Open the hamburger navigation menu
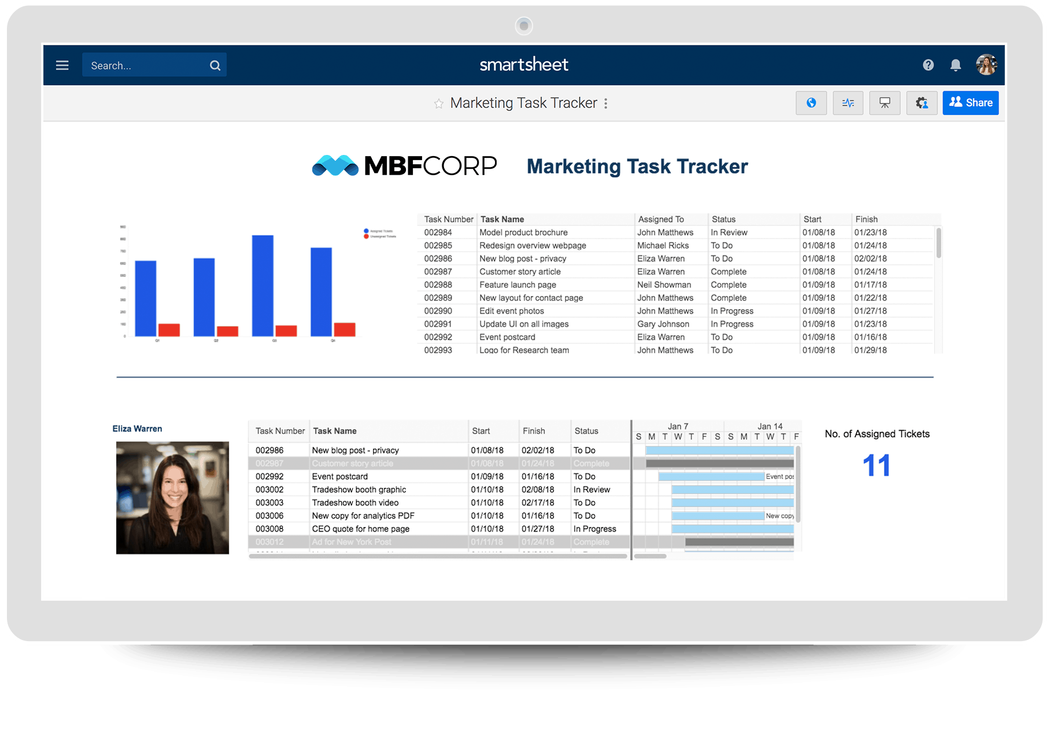This screenshot has width=1050, height=740. (62, 65)
